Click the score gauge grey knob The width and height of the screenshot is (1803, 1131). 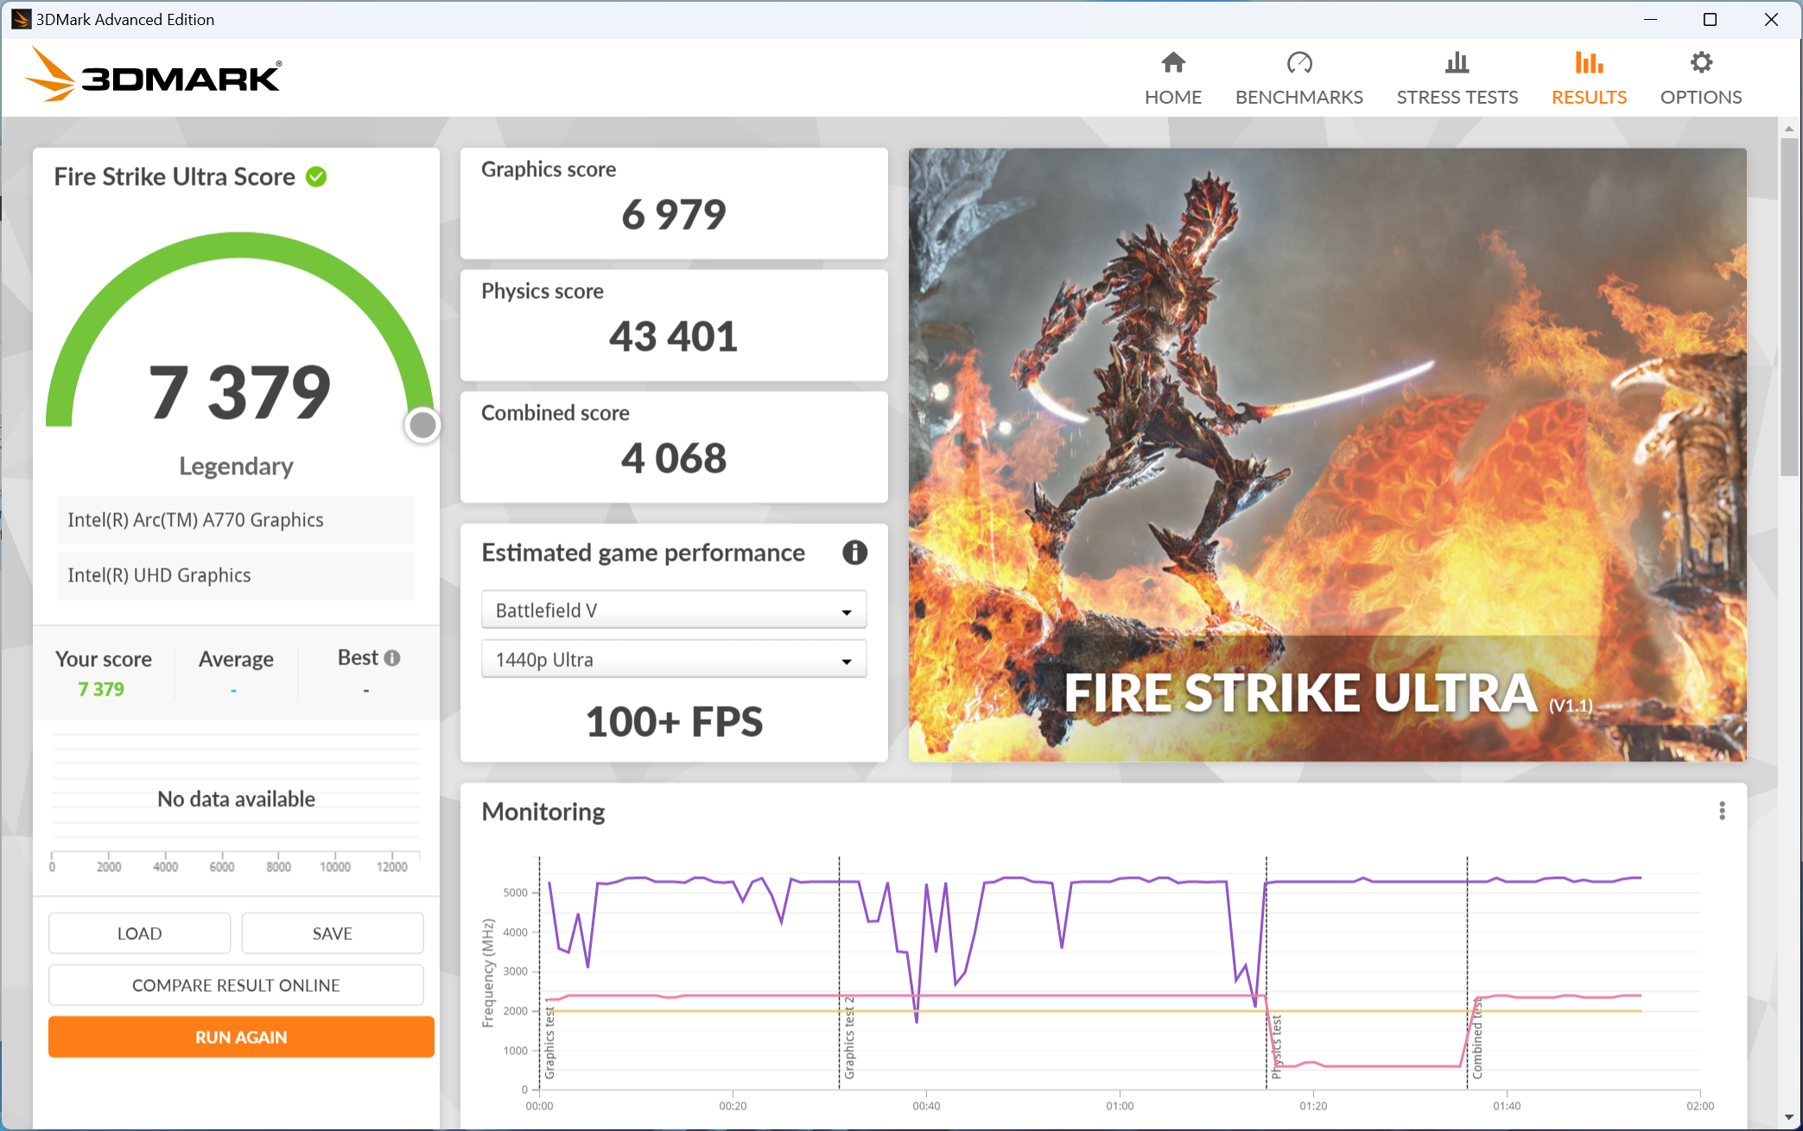[x=422, y=425]
